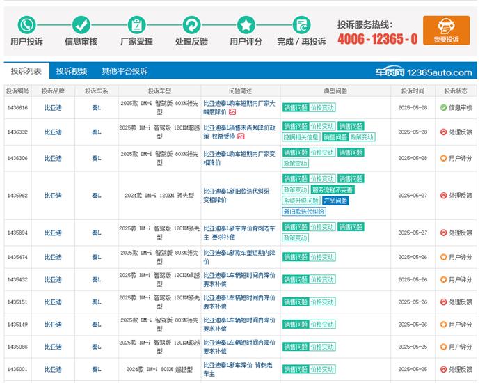Click the 典型问题 column header
The width and height of the screenshot is (487, 383).
(x=335, y=91)
